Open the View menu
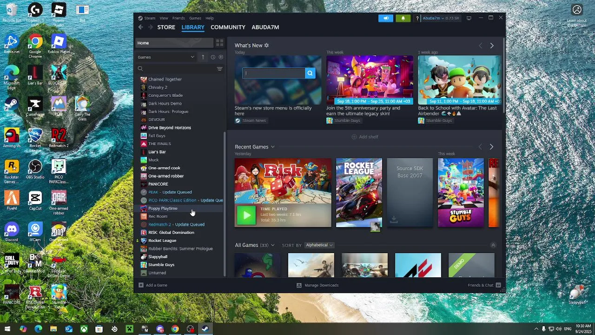 tap(164, 18)
